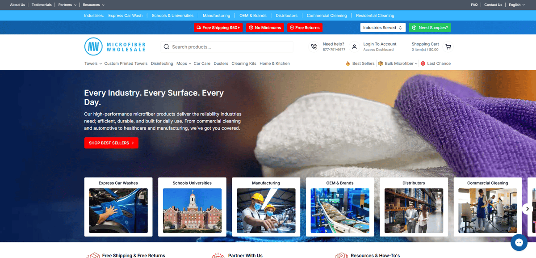Select Express Car Wash industry link
The width and height of the screenshot is (536, 258).
pyautogui.click(x=126, y=16)
